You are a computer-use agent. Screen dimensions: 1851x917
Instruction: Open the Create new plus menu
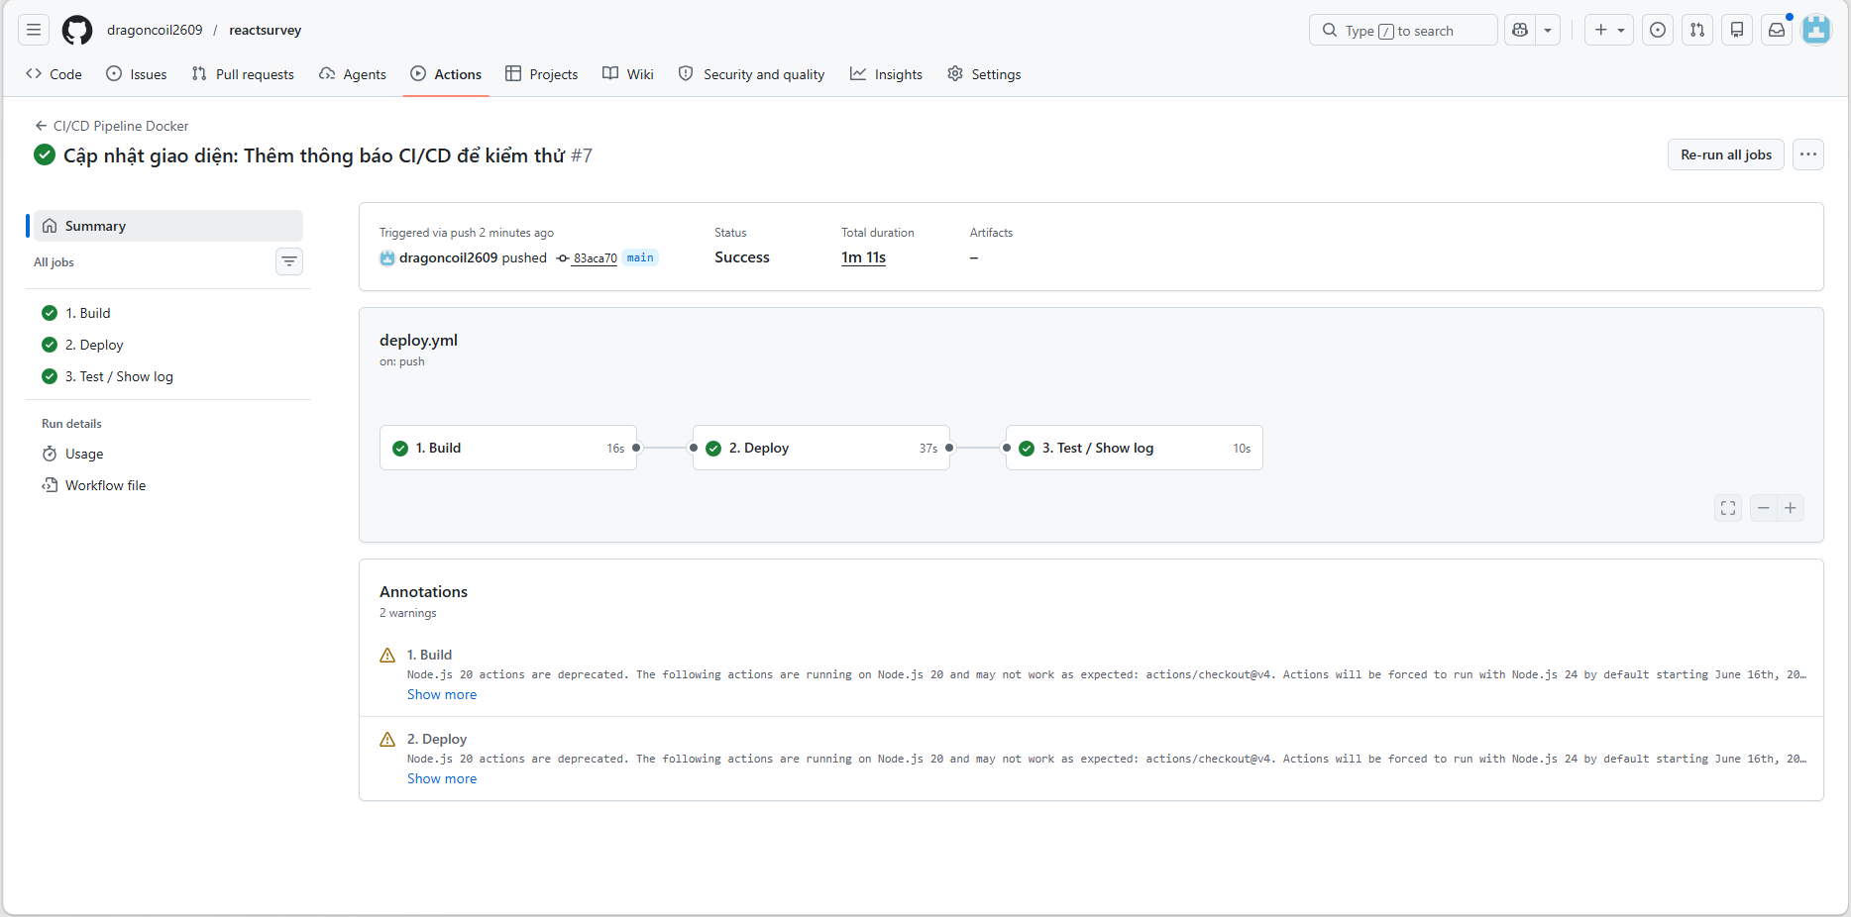(1609, 30)
